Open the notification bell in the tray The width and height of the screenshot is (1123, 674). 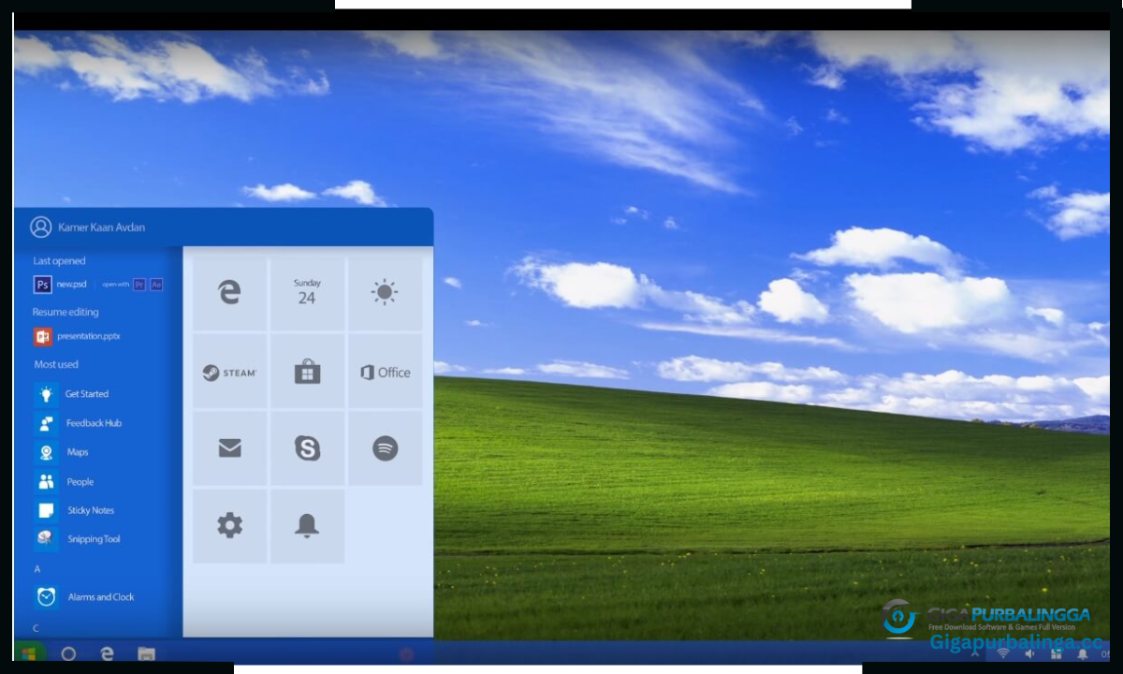tap(1082, 653)
